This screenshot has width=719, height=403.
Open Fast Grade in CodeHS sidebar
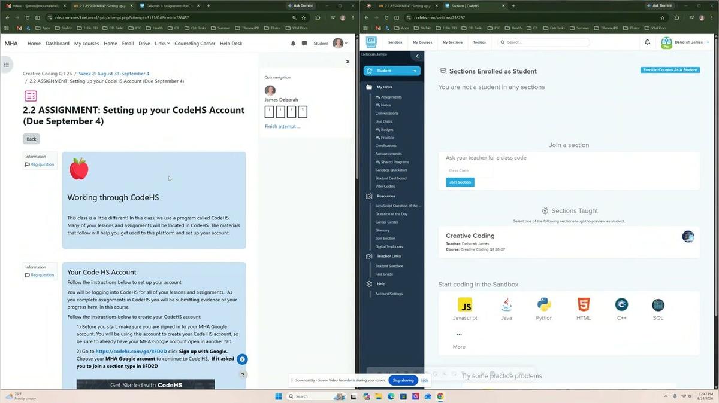click(384, 274)
